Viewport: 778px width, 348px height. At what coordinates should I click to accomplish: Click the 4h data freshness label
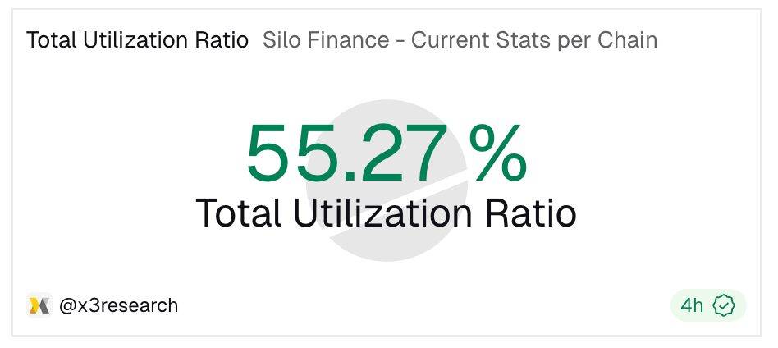[692, 305]
